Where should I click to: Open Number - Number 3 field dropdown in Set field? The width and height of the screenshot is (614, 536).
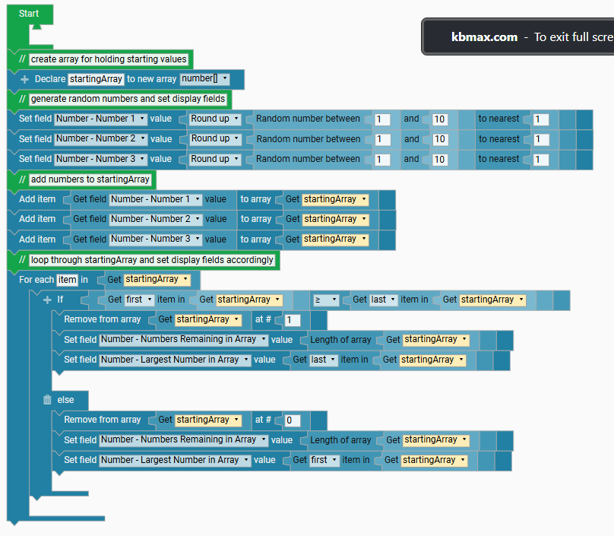tap(101, 159)
